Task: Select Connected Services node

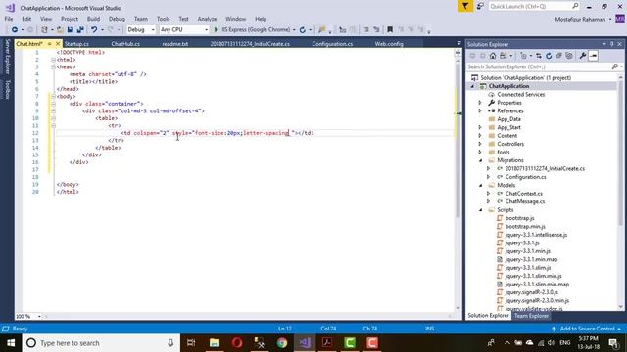Action: pyautogui.click(x=520, y=95)
